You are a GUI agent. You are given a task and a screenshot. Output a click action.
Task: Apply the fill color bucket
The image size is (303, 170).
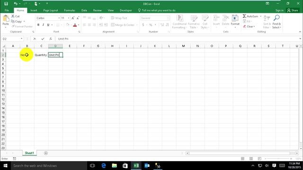tap(67, 25)
